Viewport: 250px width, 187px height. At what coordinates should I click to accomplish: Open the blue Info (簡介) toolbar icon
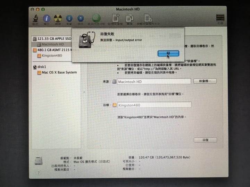(47, 18)
